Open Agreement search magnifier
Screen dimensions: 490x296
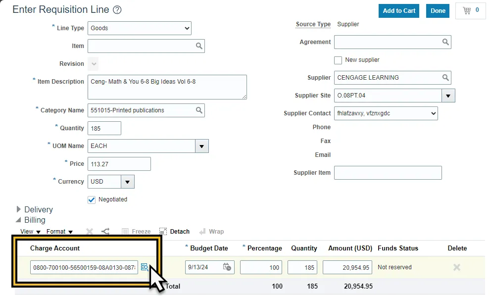445,42
